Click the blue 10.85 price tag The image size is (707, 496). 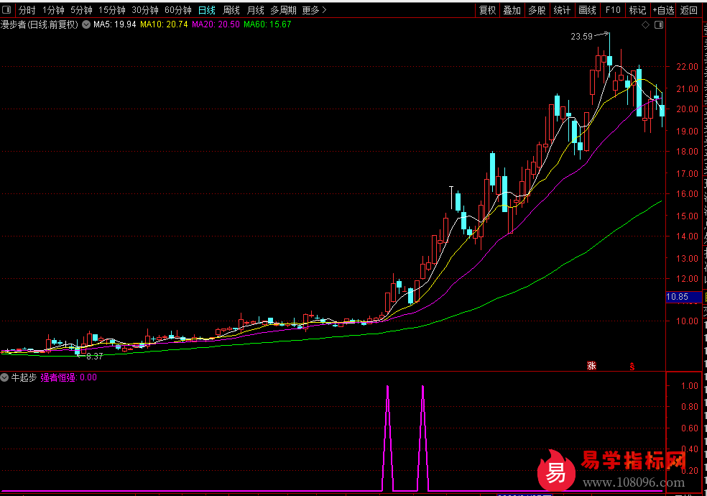pyautogui.click(x=683, y=297)
